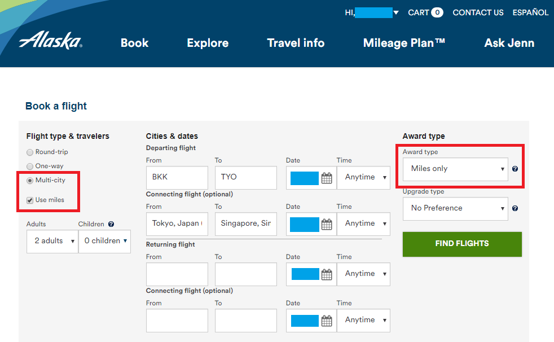Open the Book menu
The height and width of the screenshot is (342, 554).
[135, 43]
